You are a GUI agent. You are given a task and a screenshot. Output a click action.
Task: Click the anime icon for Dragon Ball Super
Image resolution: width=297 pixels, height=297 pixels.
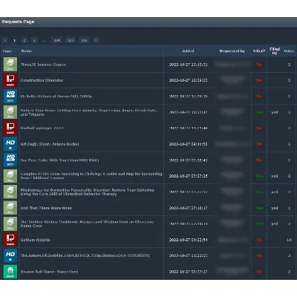10,272
